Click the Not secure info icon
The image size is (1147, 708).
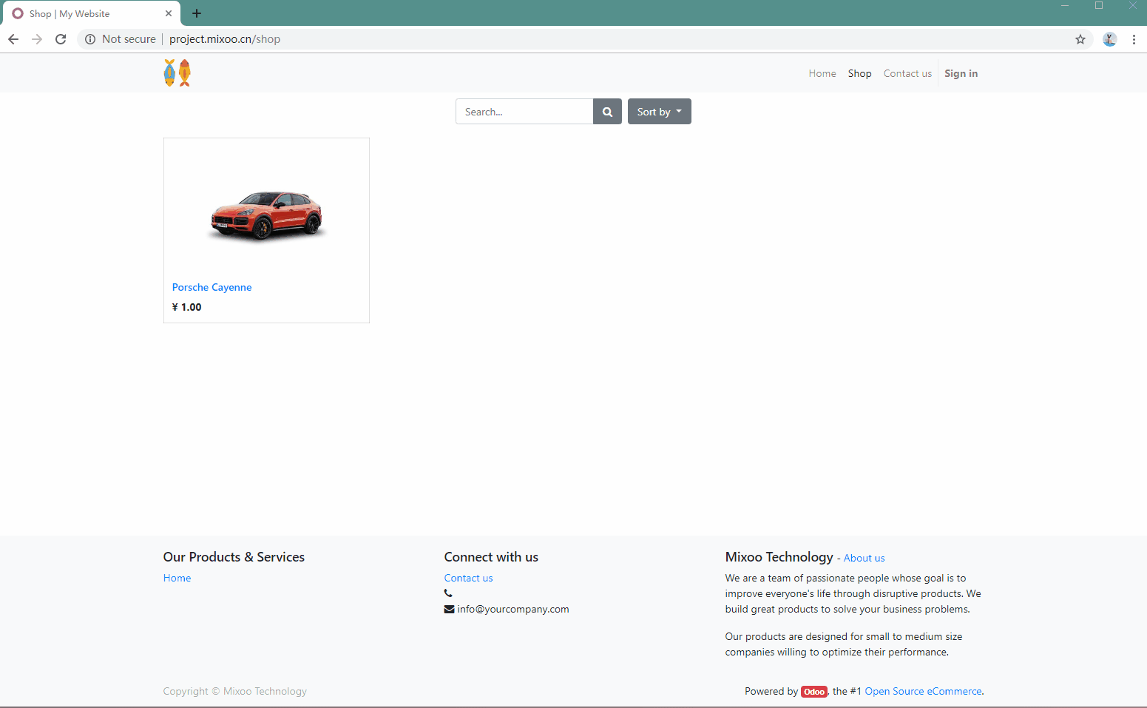pos(90,39)
